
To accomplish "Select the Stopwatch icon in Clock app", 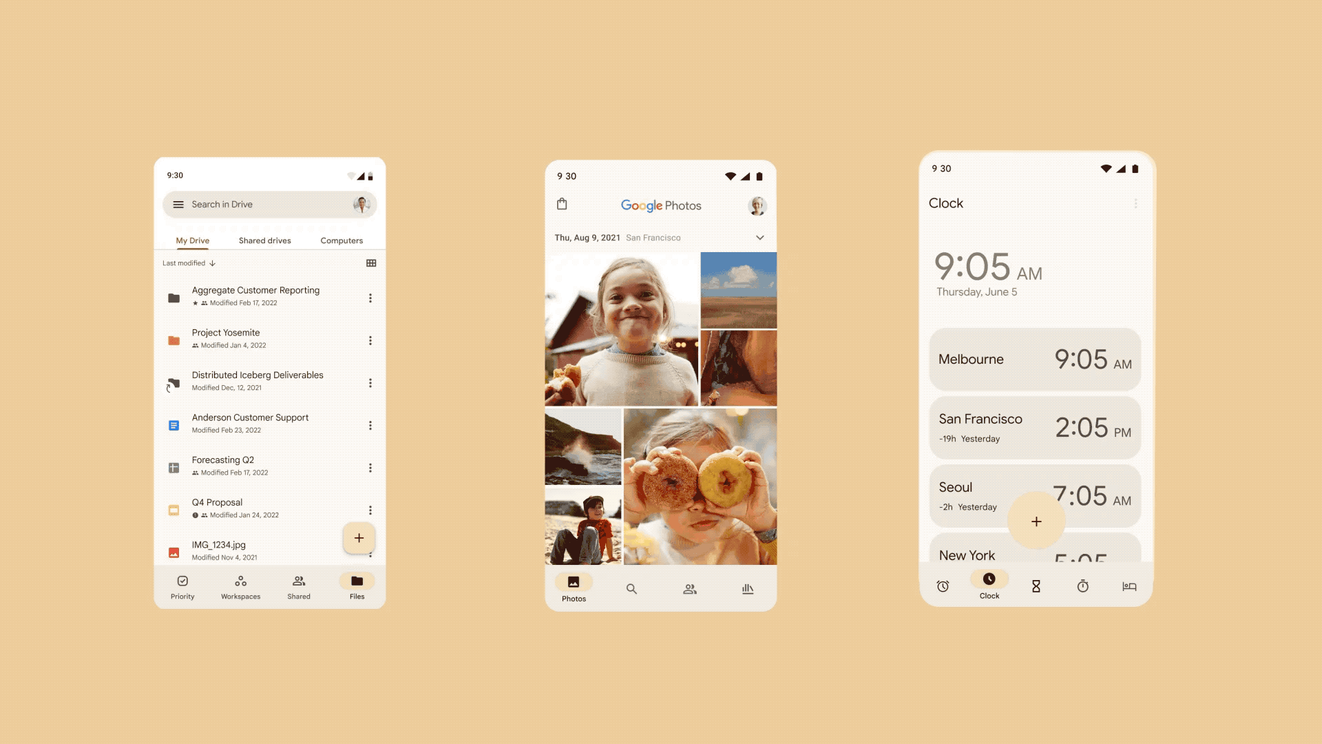I will [1083, 585].
